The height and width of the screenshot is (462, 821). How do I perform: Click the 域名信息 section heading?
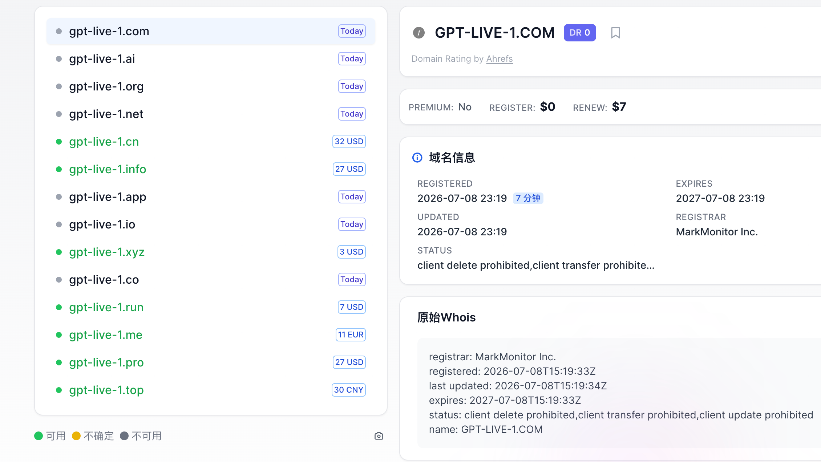[x=452, y=158]
